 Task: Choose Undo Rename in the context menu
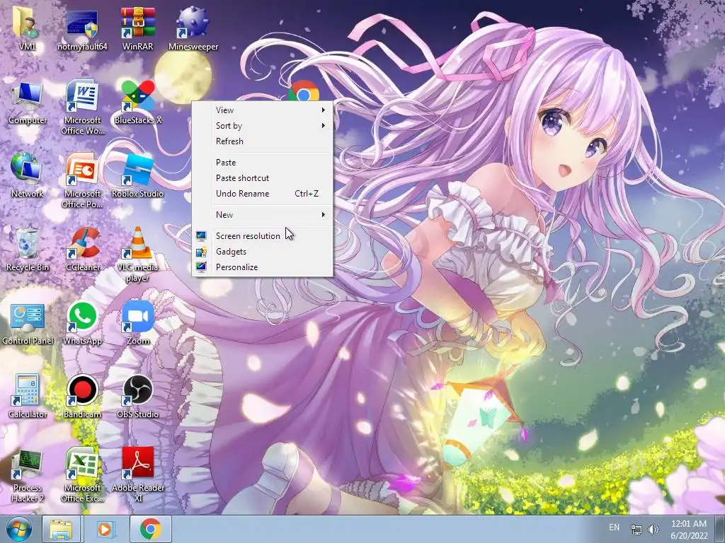(x=262, y=194)
